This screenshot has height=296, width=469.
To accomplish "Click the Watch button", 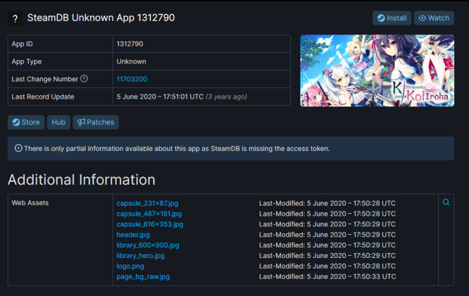I will 434,18.
